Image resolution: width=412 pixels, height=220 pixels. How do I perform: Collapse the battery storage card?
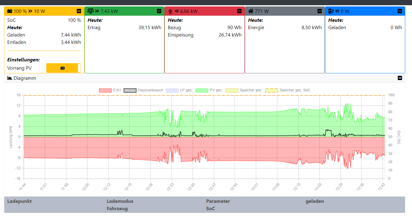[79, 11]
